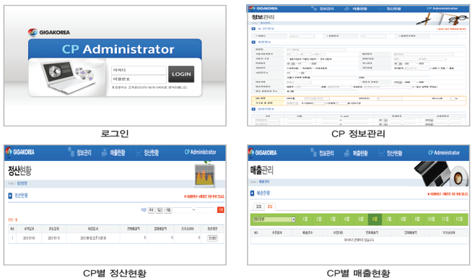Select last radio button in 계약상태 row
Viewport: 475px width, 280px height.
448,69
